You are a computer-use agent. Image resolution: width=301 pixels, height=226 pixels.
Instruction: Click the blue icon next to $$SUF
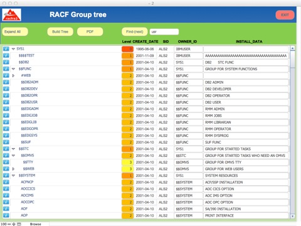6,142
